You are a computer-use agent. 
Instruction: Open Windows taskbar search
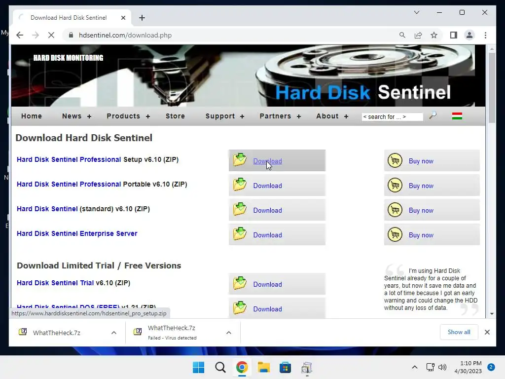click(x=220, y=367)
